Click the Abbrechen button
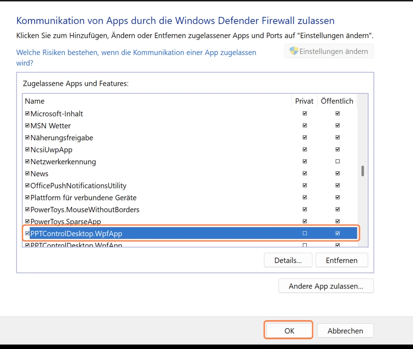413x349 pixels. (345, 331)
